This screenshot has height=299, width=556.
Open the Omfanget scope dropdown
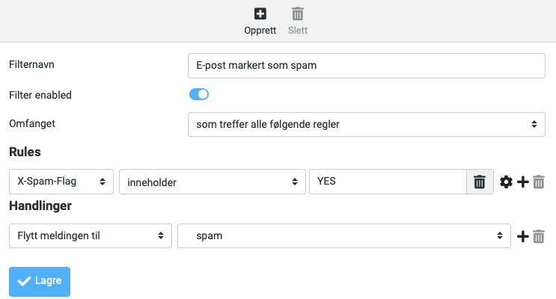pyautogui.click(x=366, y=124)
